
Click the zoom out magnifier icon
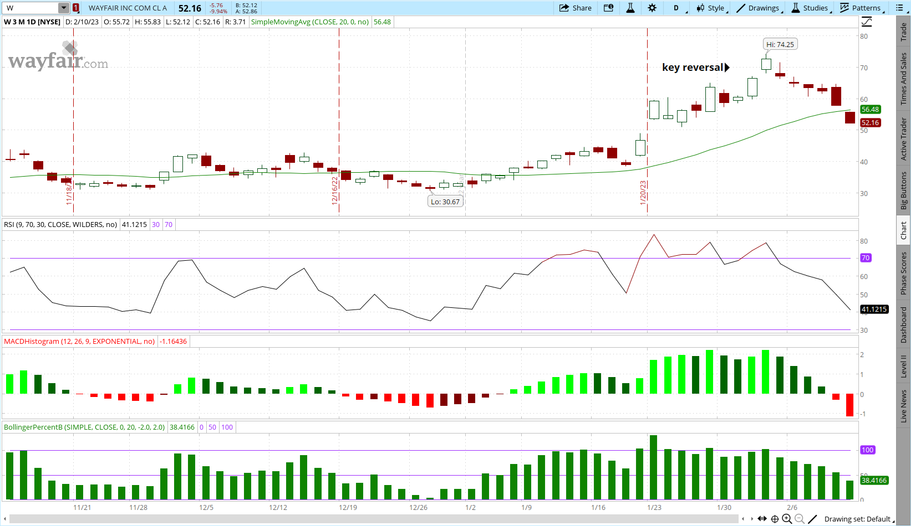tap(800, 519)
